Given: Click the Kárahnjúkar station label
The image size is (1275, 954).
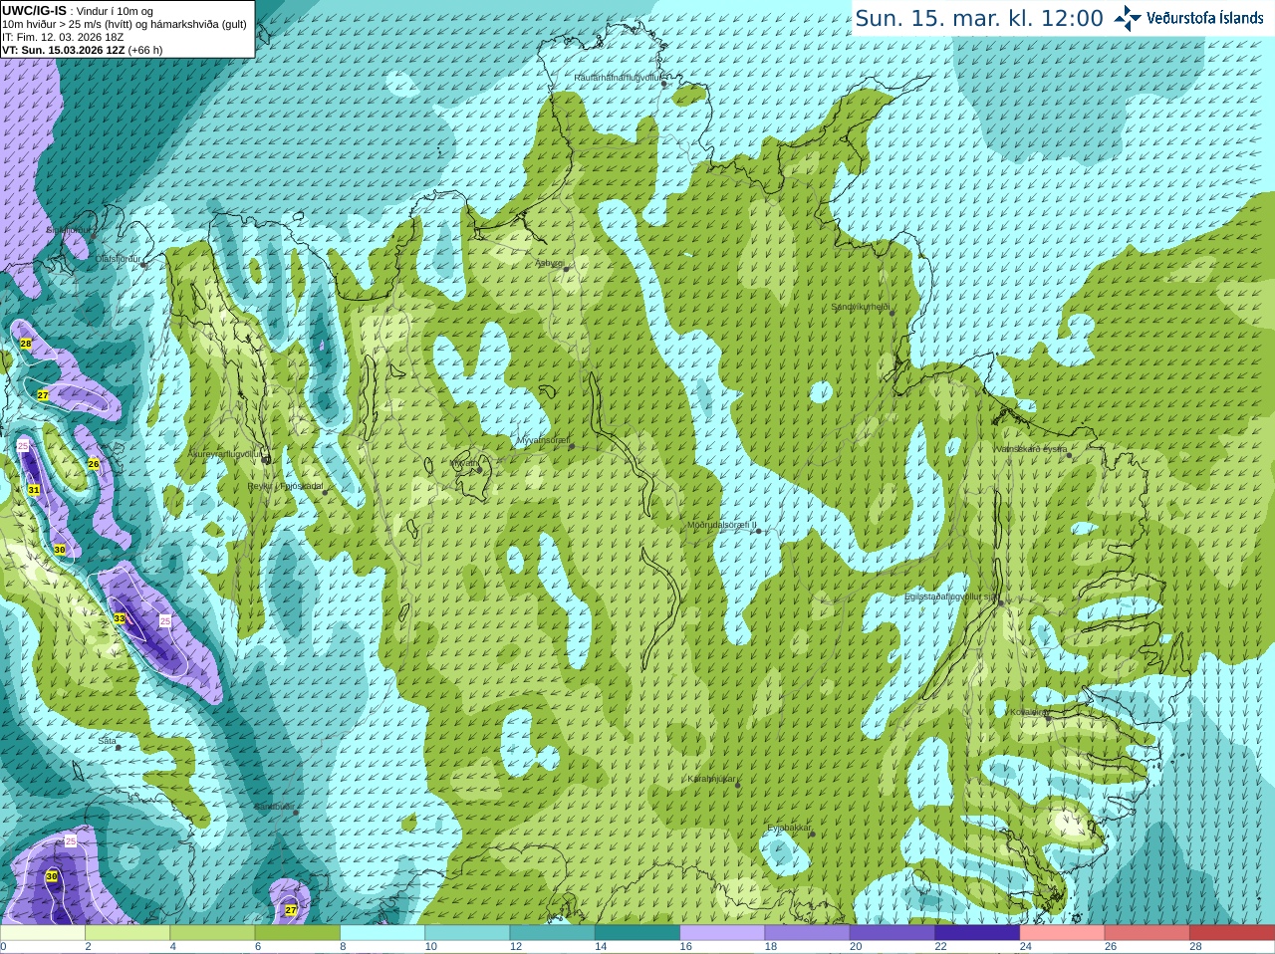Looking at the screenshot, I should pyautogui.click(x=711, y=779).
